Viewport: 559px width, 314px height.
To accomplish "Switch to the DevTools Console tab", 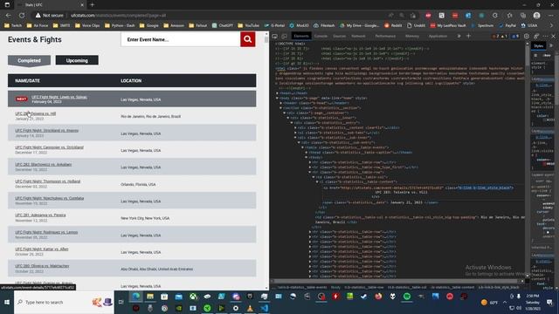I will click(x=321, y=36).
